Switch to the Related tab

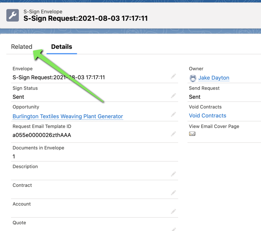click(21, 47)
